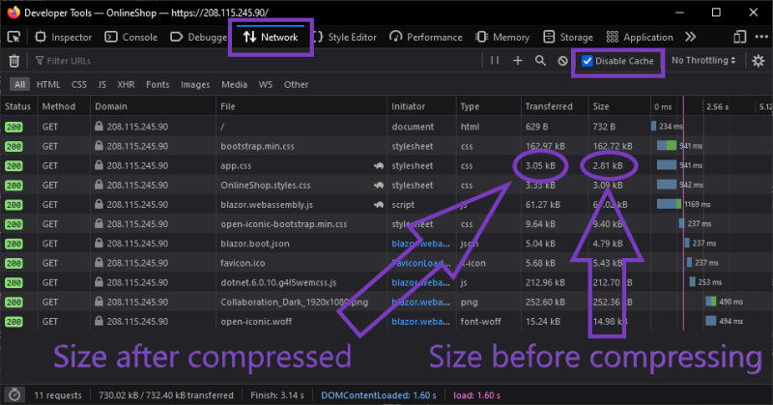Viewport: 773px width, 405px height.
Task: Switch to the Performance tab
Action: [x=426, y=37]
